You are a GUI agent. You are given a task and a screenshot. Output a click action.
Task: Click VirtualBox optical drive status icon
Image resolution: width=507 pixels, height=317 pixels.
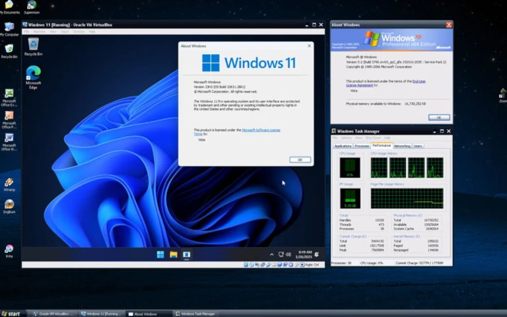tap(252, 265)
